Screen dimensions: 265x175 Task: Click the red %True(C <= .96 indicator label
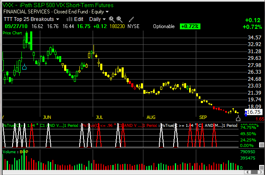coord(120,125)
